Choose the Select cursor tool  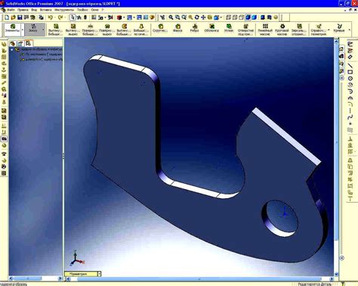point(73,17)
